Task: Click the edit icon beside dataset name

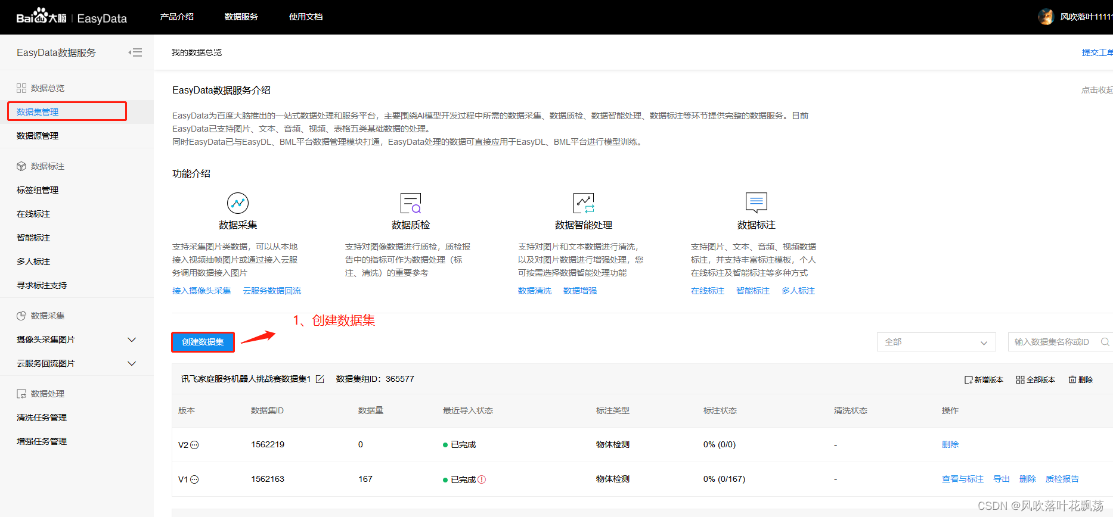Action: click(320, 379)
